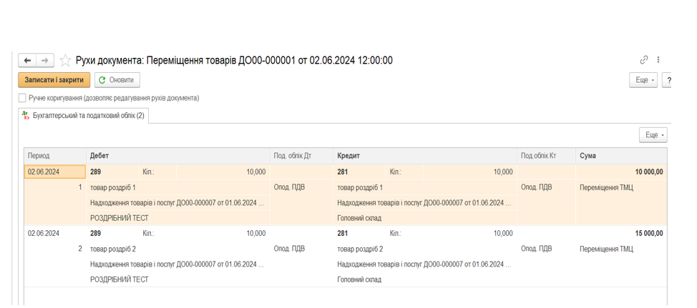
Task: Click debit item товар роздріб 2
Action: tap(113, 249)
